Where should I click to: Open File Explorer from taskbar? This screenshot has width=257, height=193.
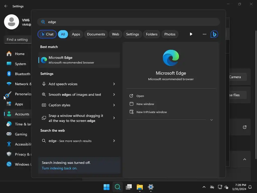pyautogui.click(x=140, y=187)
